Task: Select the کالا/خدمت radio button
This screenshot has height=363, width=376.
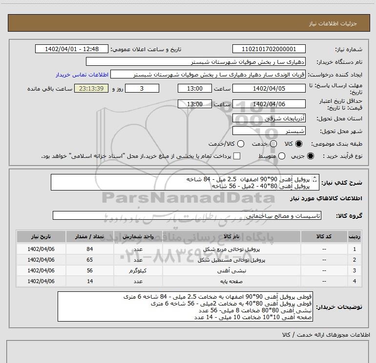Action: (x=241, y=144)
